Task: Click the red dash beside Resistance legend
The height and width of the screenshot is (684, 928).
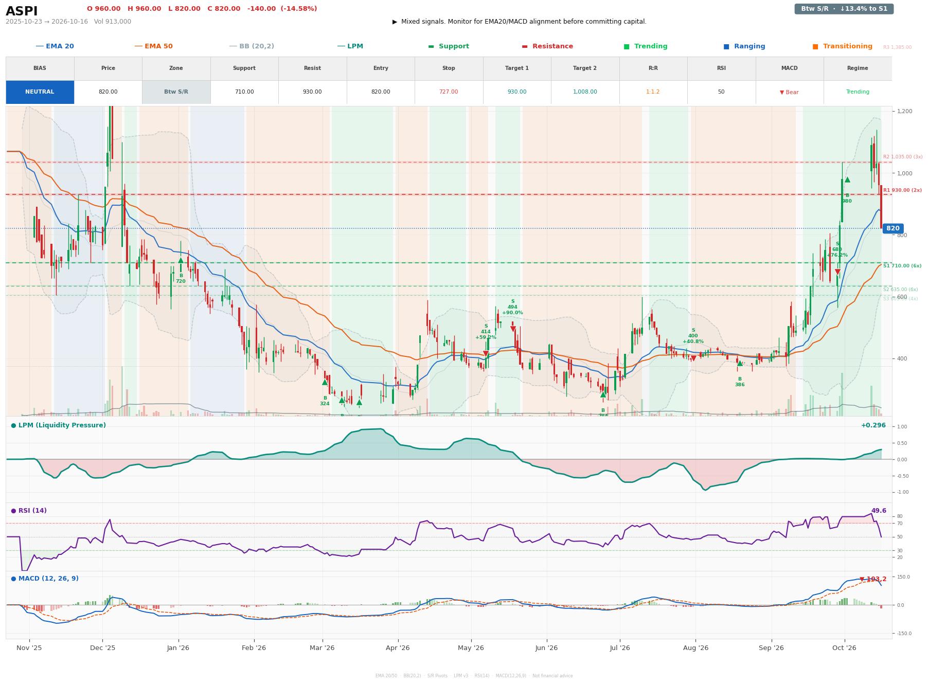Action: click(x=525, y=46)
